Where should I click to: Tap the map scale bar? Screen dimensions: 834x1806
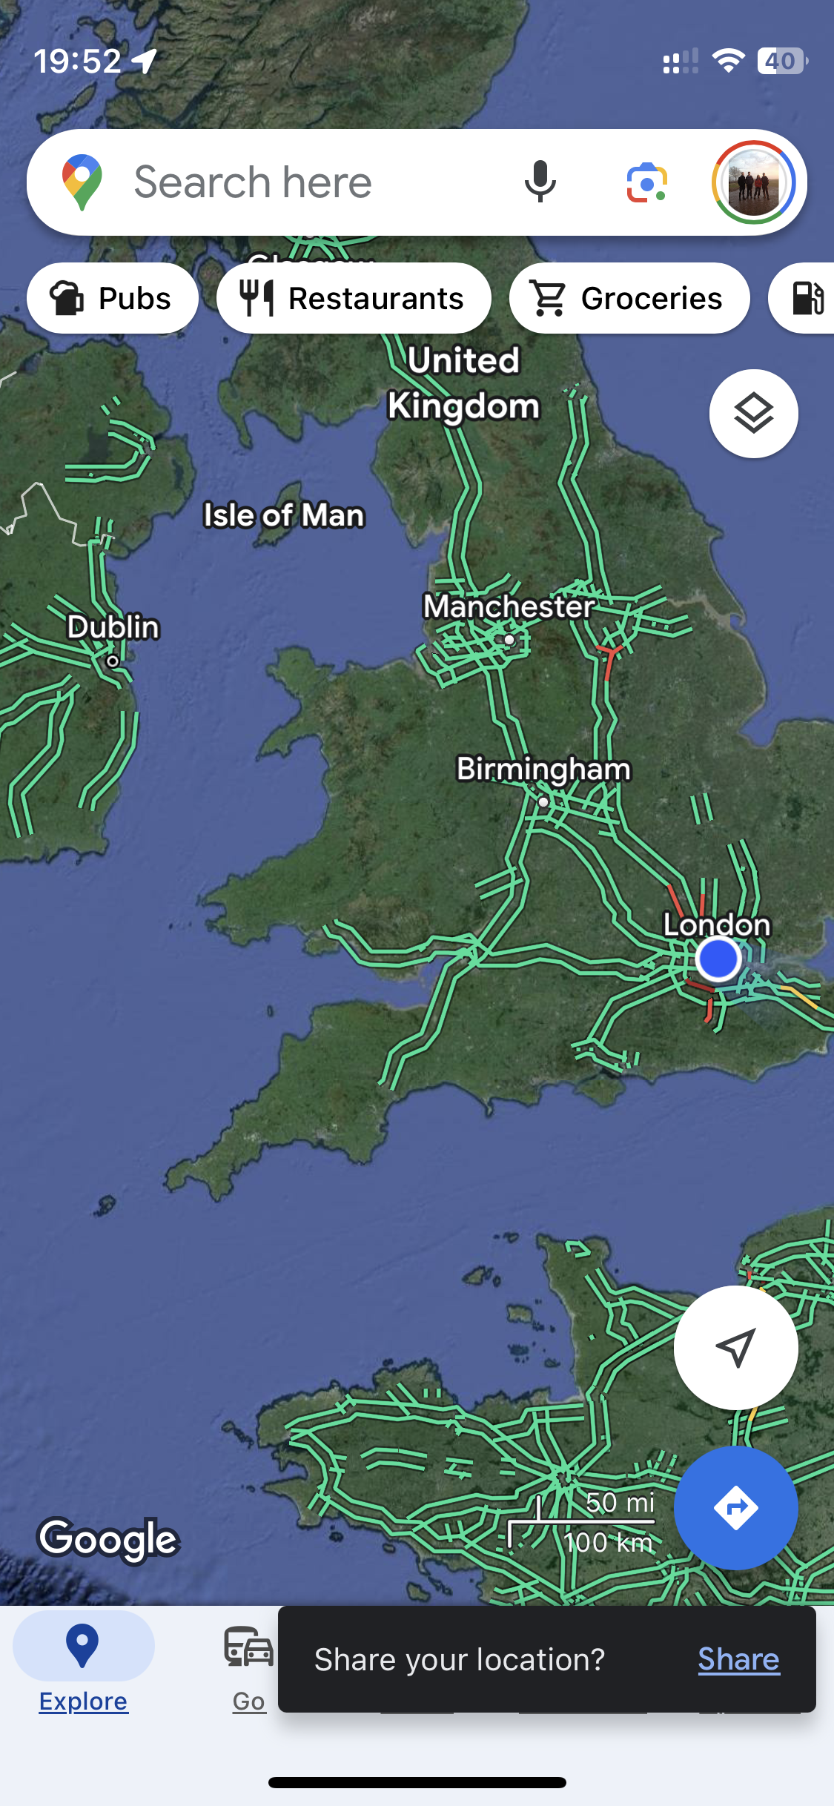582,1522
